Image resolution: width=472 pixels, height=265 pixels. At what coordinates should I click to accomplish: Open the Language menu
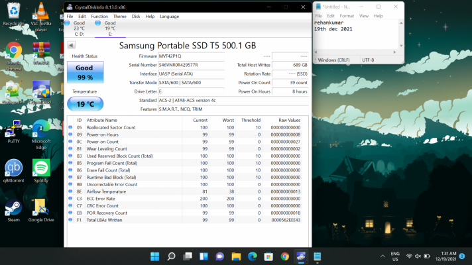(169, 17)
